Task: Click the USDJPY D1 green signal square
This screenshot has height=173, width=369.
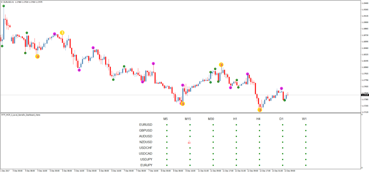Action: click(x=283, y=159)
